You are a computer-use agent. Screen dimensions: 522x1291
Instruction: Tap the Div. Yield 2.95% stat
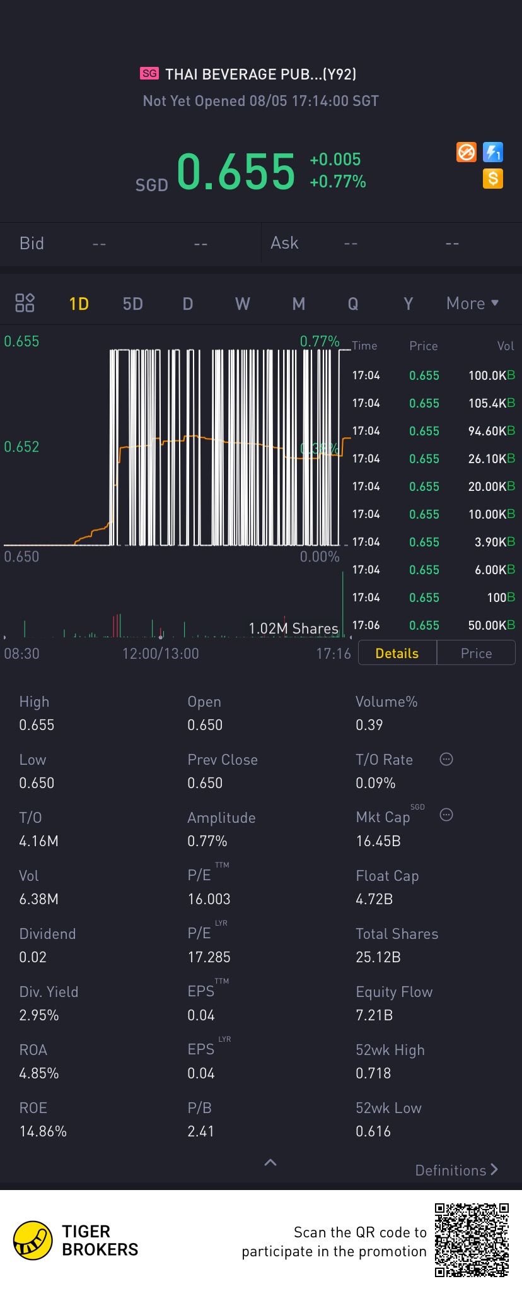[x=49, y=1004]
